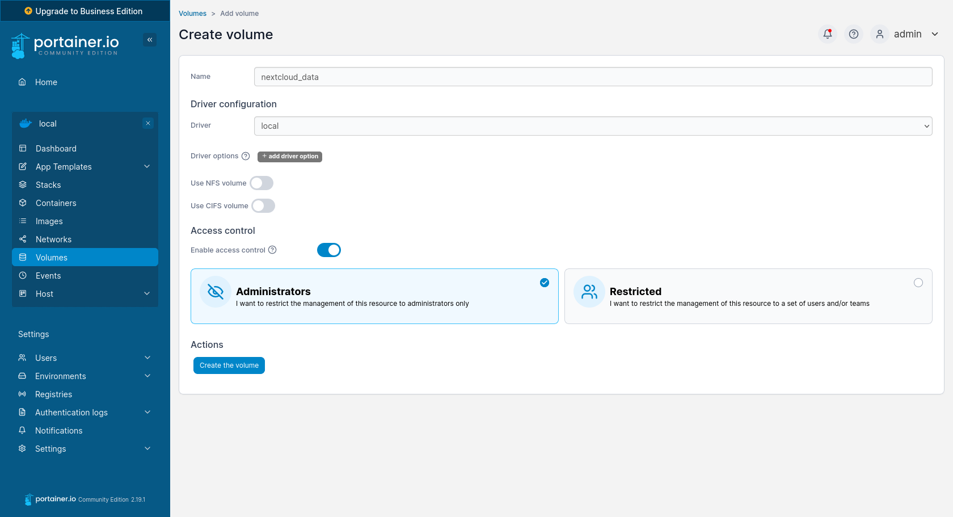Viewport: 953px width, 517px height.
Task: Click the Driver options help tooltip icon
Action: 246,156
